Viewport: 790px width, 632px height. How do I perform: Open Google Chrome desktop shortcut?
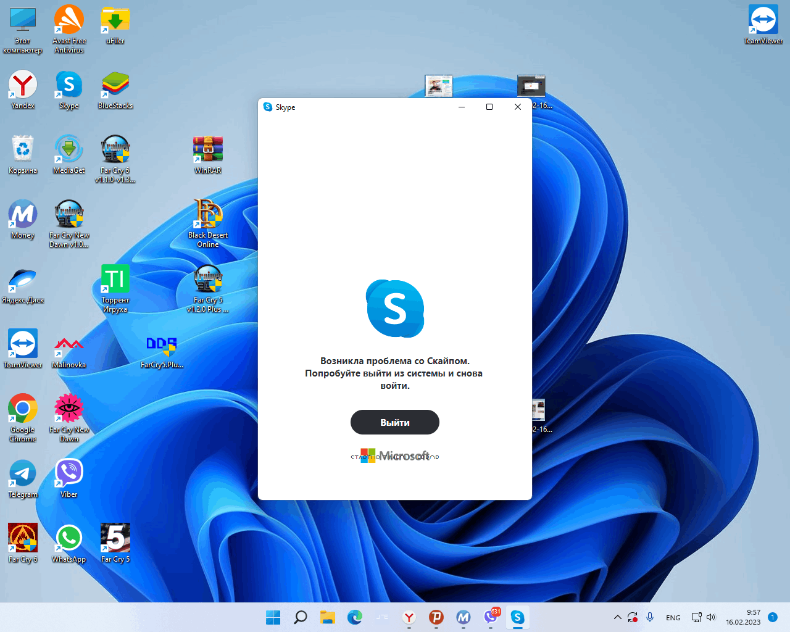(x=23, y=418)
